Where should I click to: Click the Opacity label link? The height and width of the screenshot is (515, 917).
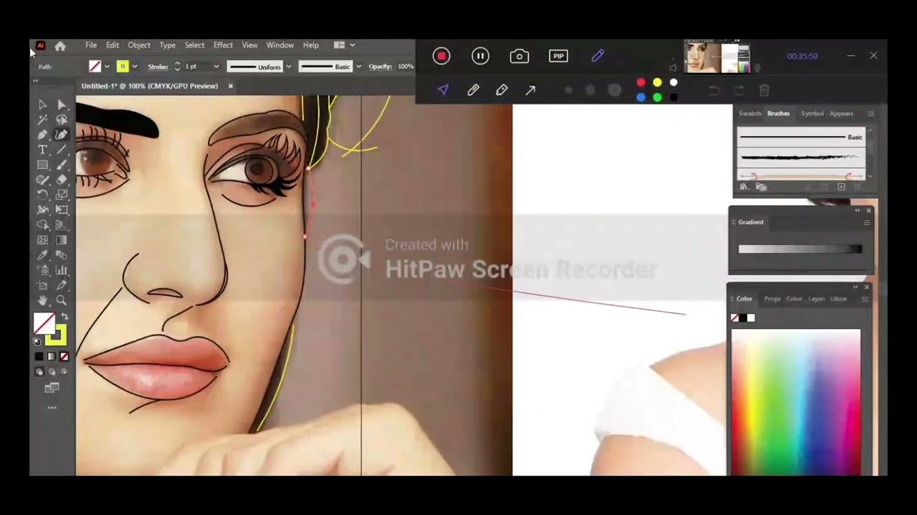(x=380, y=67)
